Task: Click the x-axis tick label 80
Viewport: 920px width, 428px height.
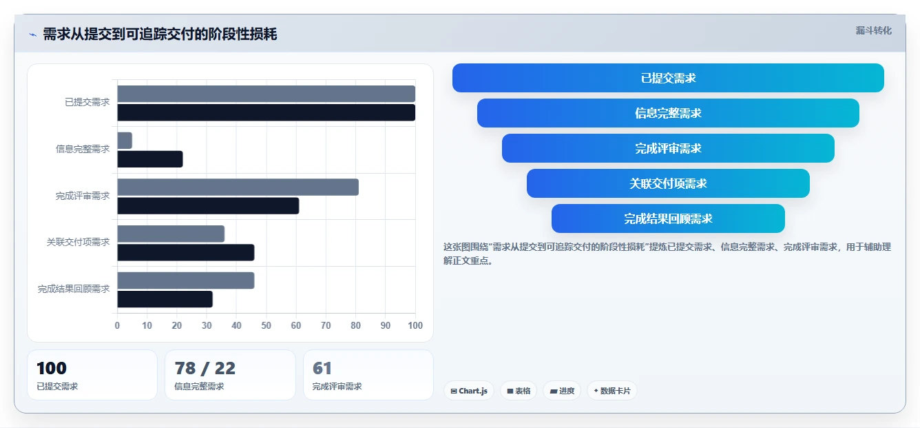Action: click(355, 325)
